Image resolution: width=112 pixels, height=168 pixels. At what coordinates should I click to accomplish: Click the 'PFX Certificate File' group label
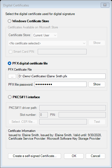tap(20, 70)
